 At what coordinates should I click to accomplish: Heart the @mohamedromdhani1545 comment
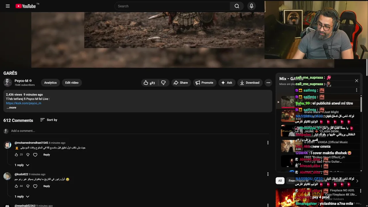[x=35, y=155]
